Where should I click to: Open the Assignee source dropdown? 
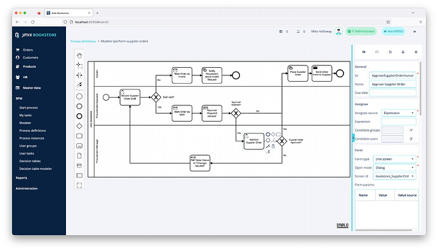pyautogui.click(x=399, y=113)
